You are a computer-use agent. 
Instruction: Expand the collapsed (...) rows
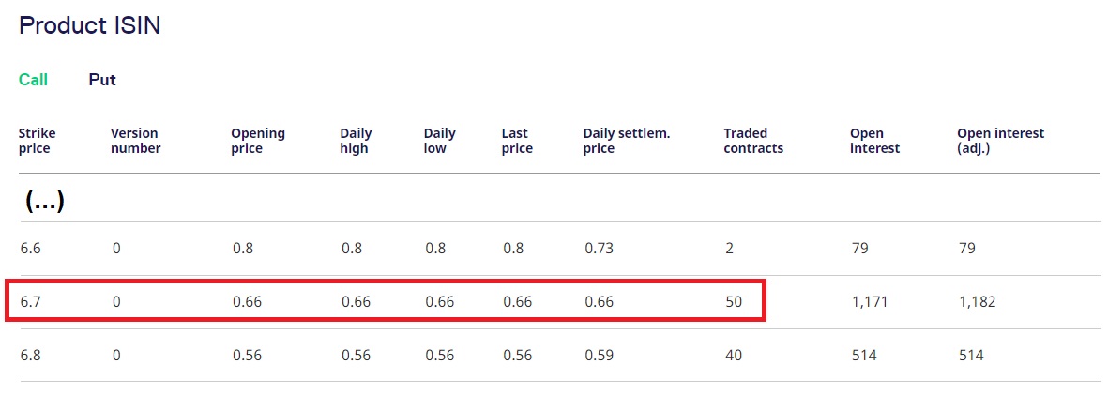[x=43, y=200]
